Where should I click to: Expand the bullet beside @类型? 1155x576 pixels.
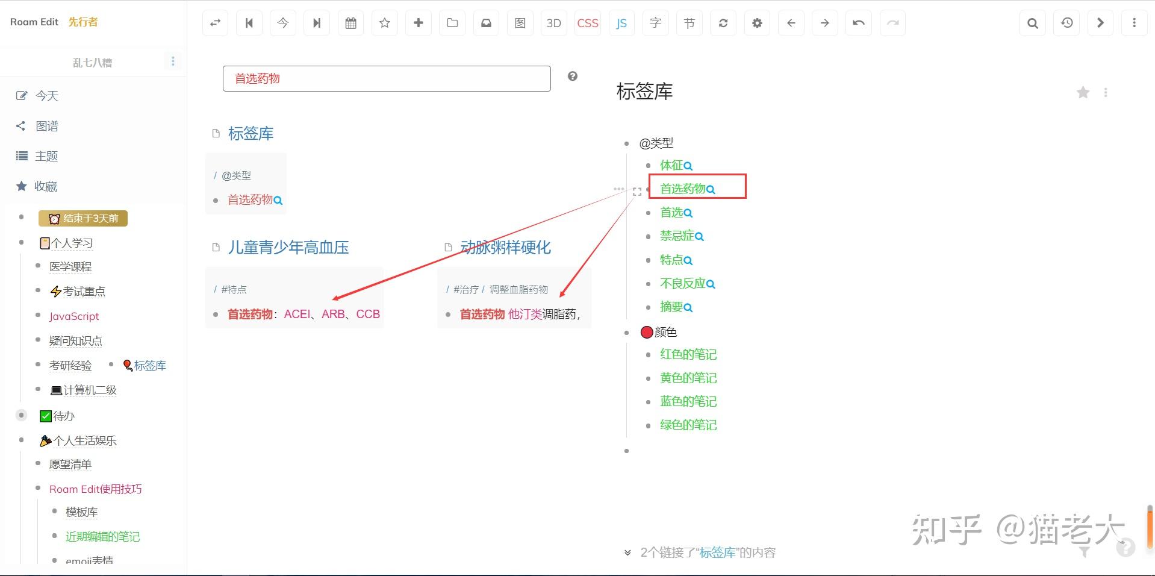626,143
